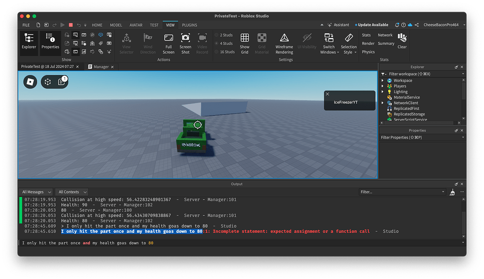Enable the 4 Studs grid option
Image resolution: width=484 pixels, height=279 pixels.
tap(224, 43)
